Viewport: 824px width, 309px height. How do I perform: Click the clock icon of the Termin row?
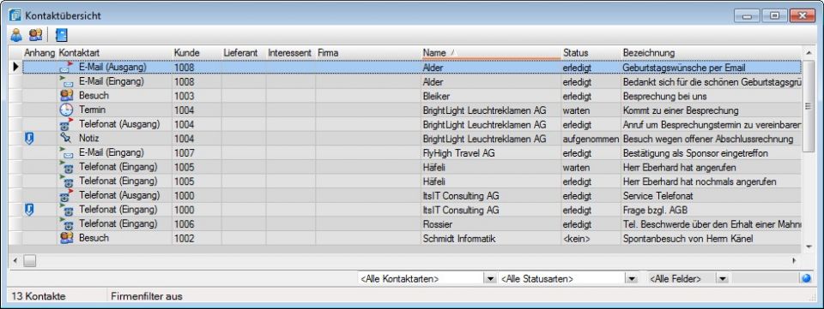pos(66,110)
